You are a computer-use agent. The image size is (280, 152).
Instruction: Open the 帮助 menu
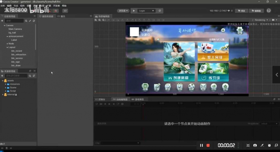click(64, 6)
